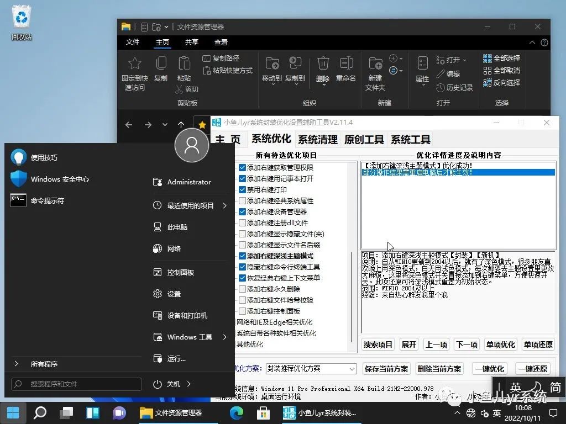Screen dimensions: 566x424
Task: Click the Properties icon in ribbon
Action: tap(422, 63)
